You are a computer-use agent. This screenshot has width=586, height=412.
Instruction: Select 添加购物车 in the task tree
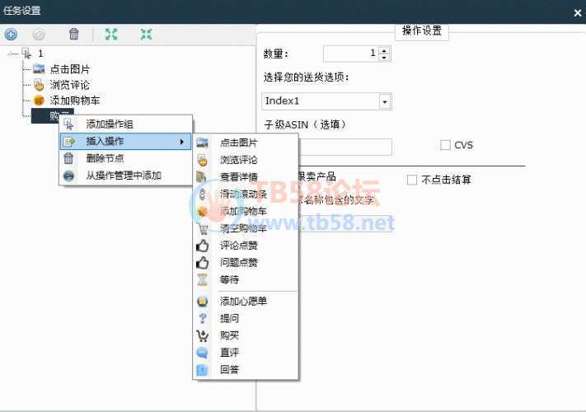[x=75, y=101]
